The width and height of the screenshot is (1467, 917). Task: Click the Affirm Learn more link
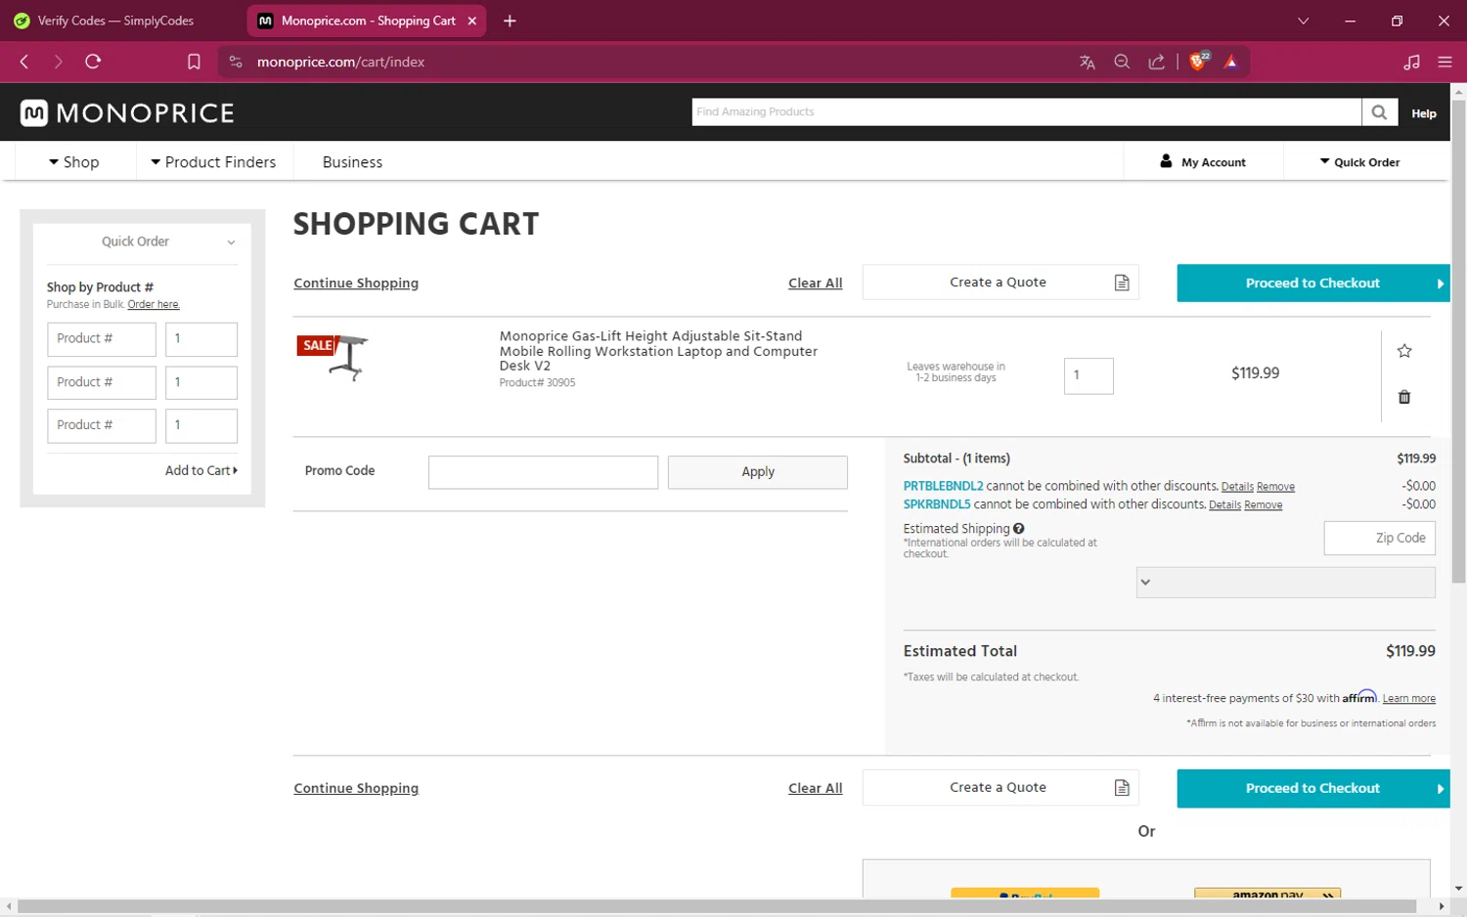tap(1408, 699)
